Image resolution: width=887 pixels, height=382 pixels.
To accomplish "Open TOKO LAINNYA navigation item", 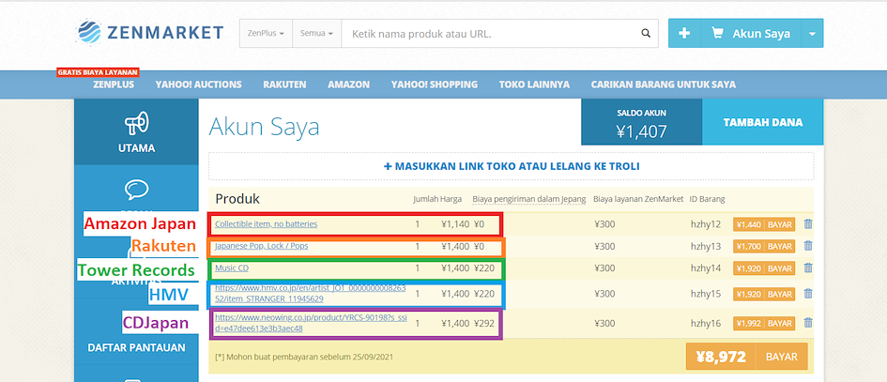I will point(534,84).
